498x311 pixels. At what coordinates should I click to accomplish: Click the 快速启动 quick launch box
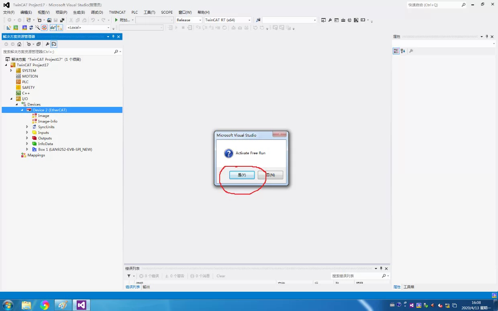(437, 5)
